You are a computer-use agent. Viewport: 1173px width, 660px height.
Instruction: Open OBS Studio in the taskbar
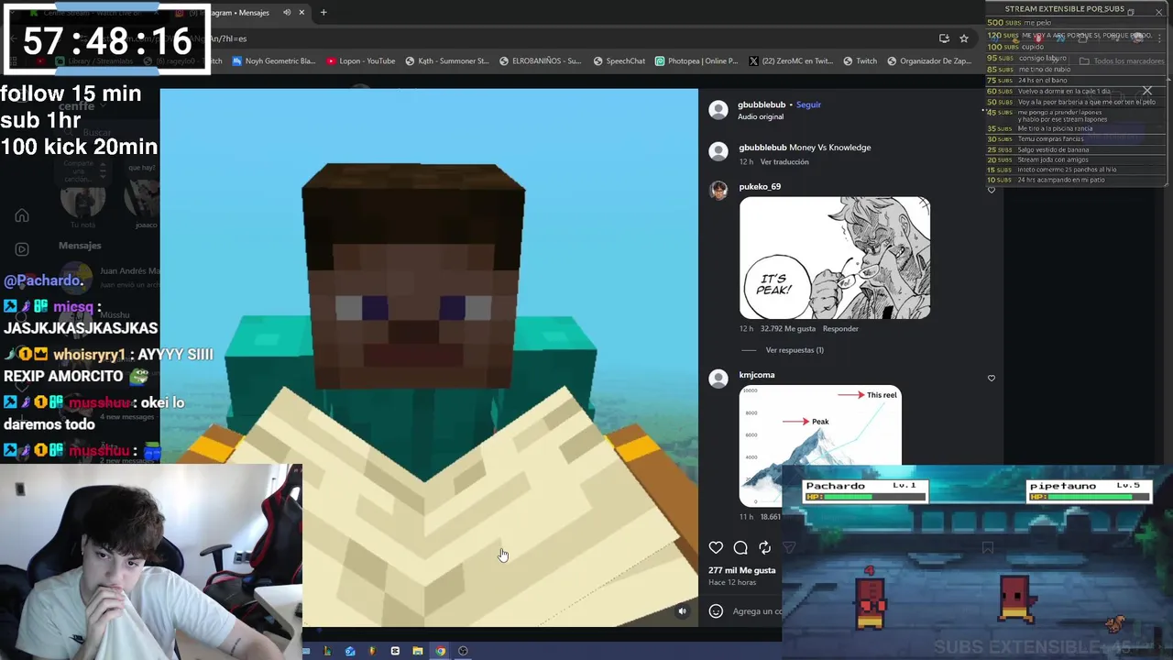[463, 651]
